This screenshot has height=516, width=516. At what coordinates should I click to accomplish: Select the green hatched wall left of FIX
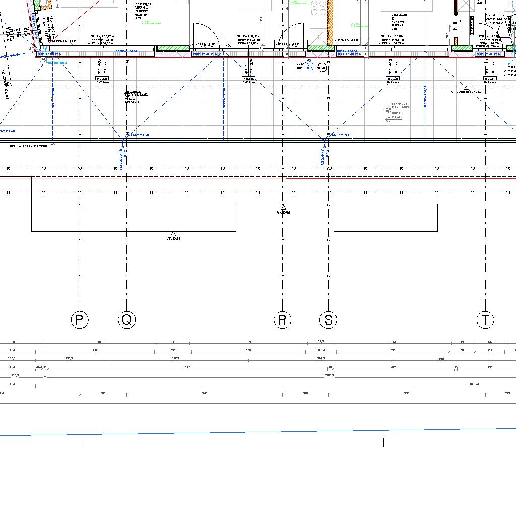click(x=173, y=48)
